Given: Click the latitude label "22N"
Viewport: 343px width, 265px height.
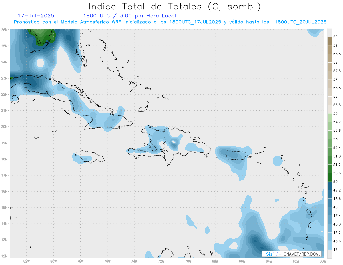Looking at the screenshot, I should [4, 94].
